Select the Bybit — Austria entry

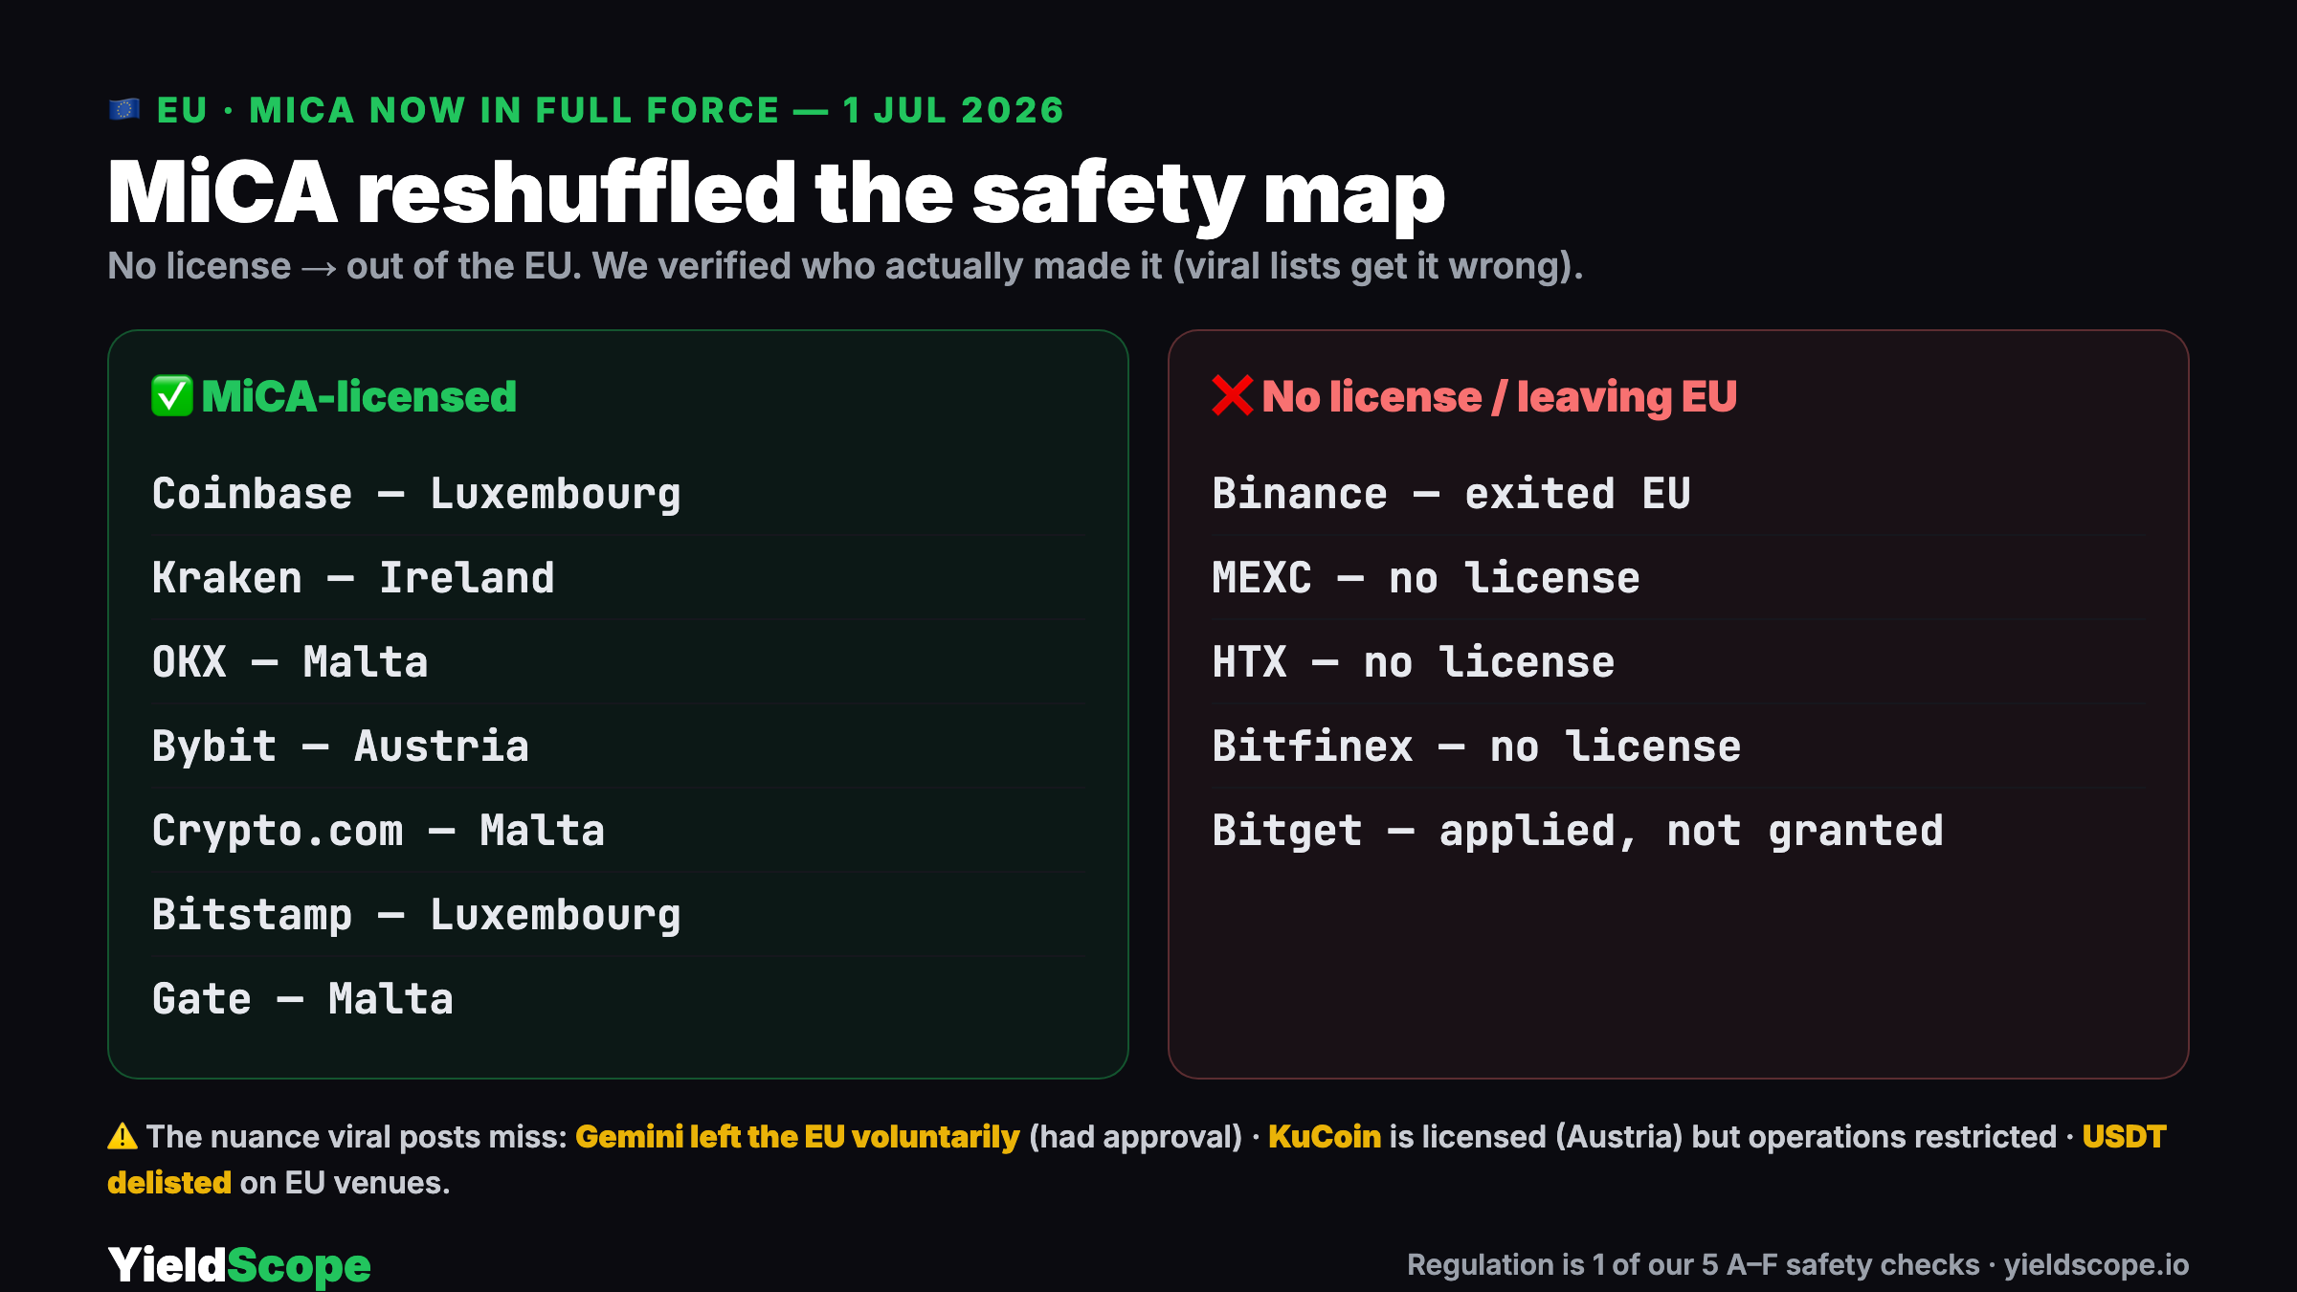[x=618, y=746]
